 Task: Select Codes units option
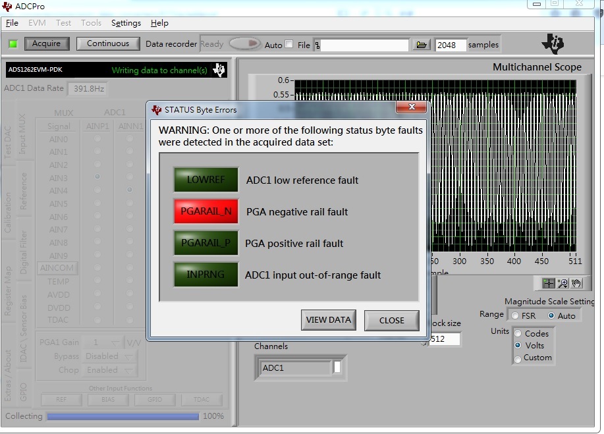coord(518,333)
